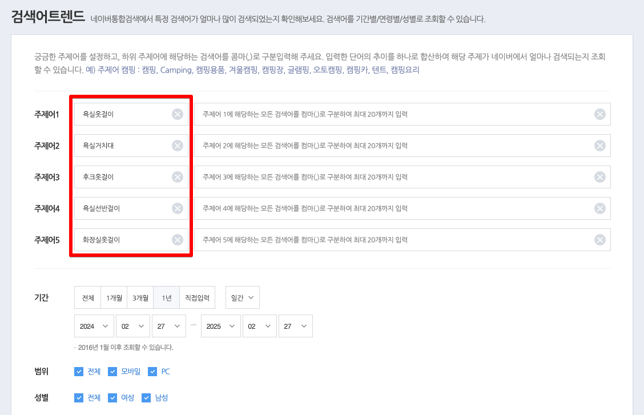Open the 2025 end year dropdown
The height and width of the screenshot is (415, 644).
pos(220,326)
